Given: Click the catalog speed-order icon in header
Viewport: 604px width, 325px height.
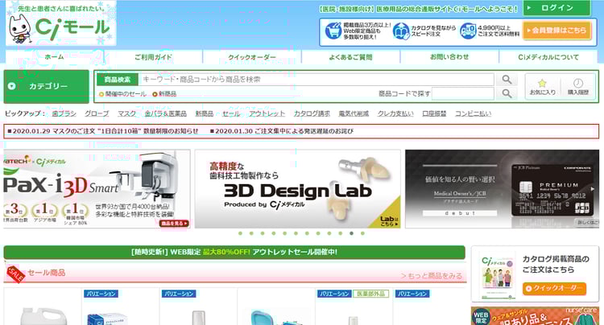Looking at the screenshot, I should pyautogui.click(x=400, y=31).
